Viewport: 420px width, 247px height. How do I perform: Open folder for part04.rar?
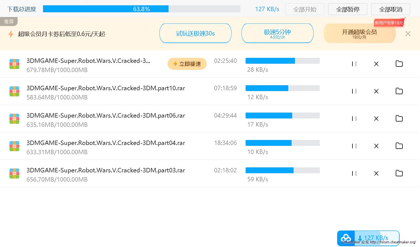pos(399,146)
